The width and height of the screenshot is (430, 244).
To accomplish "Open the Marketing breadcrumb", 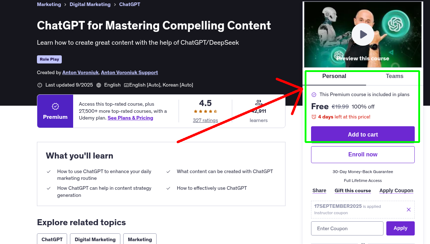I will [x=49, y=5].
